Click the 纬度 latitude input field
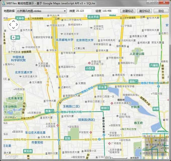This screenshot has width=171, height=161. [x=84, y=11]
